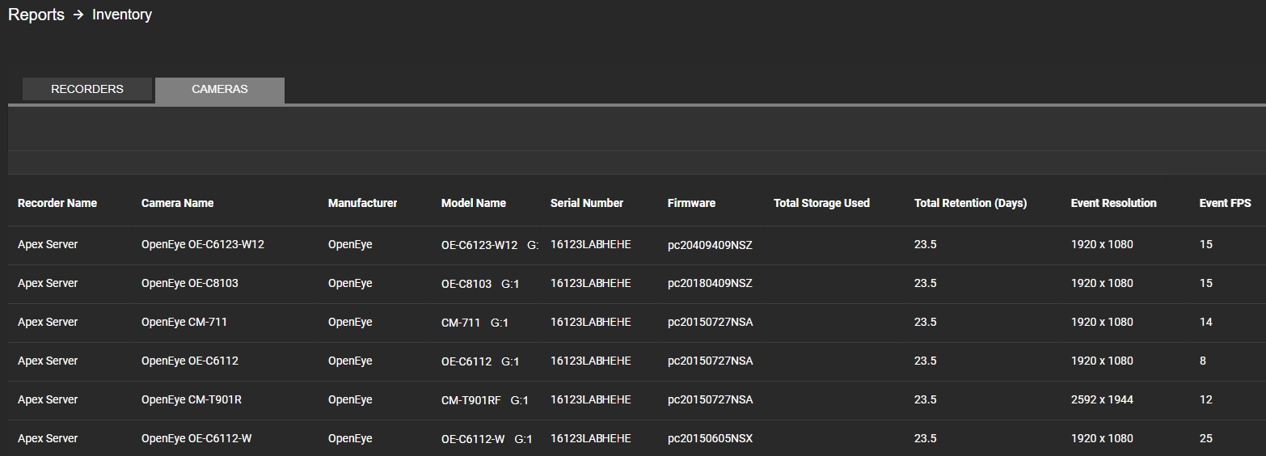Click Event FPS value 12
1266x456 pixels.
(1206, 399)
